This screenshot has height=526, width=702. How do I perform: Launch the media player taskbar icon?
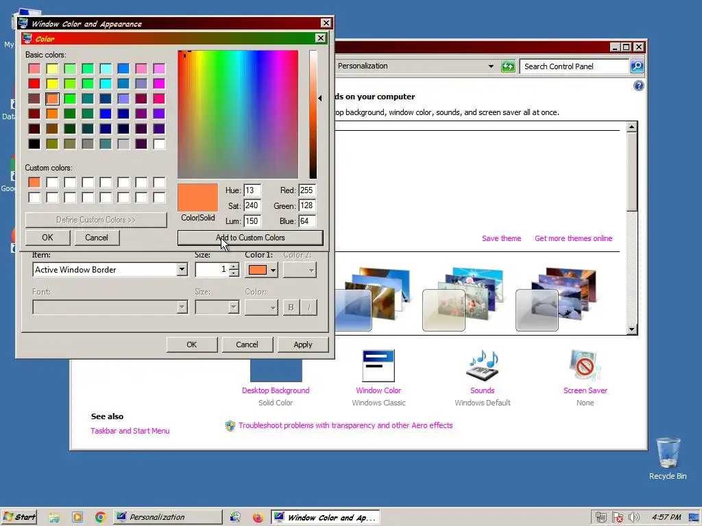77,518
